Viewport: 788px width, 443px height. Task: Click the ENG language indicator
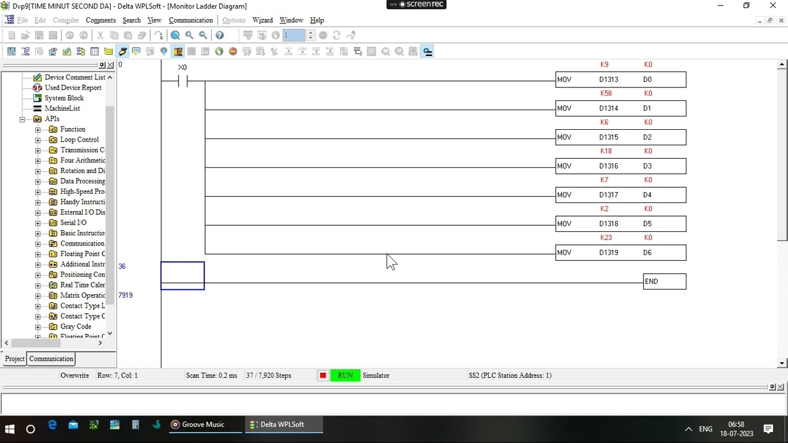point(706,429)
